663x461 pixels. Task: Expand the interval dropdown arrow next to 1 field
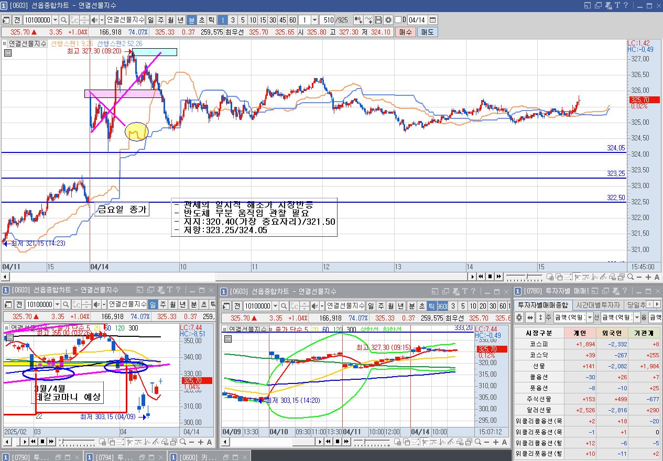(314, 20)
